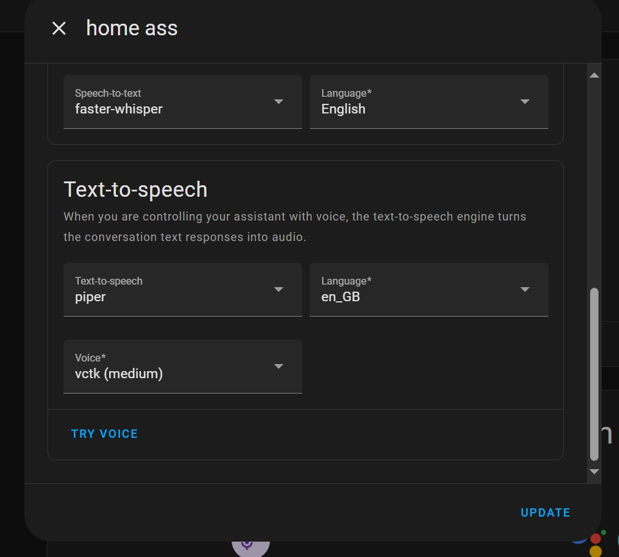The height and width of the screenshot is (557, 619).
Task: Click the Text-to-speech section heading
Action: tap(135, 190)
